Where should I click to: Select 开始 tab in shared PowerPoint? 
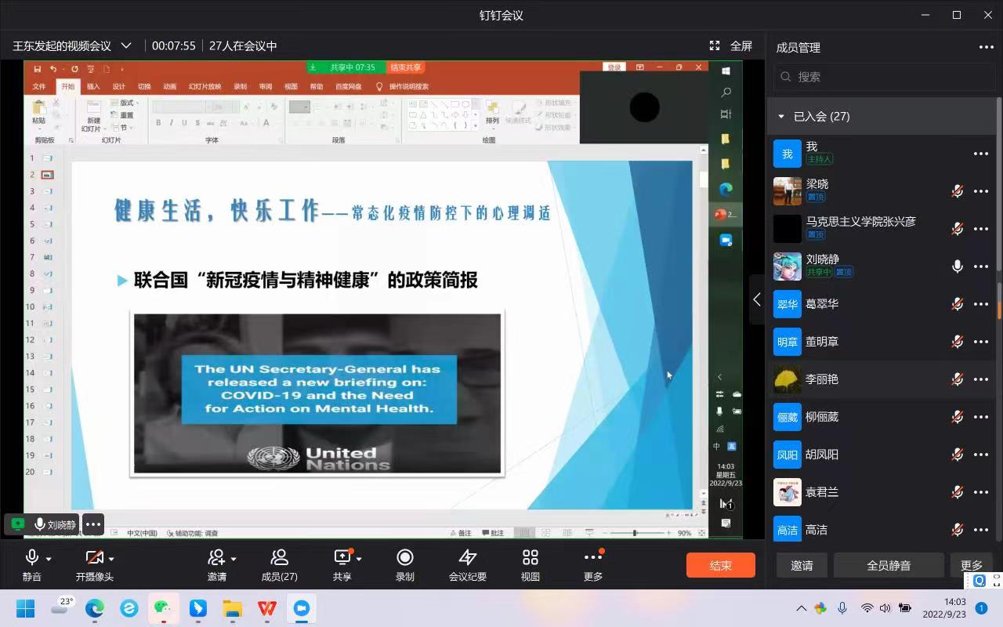pyautogui.click(x=68, y=86)
